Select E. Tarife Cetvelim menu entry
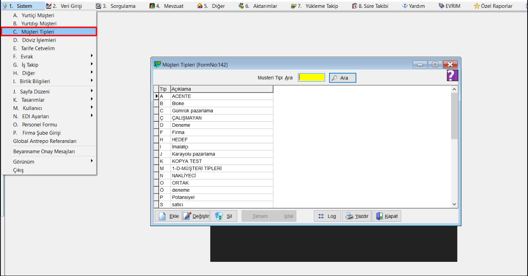 [49, 48]
